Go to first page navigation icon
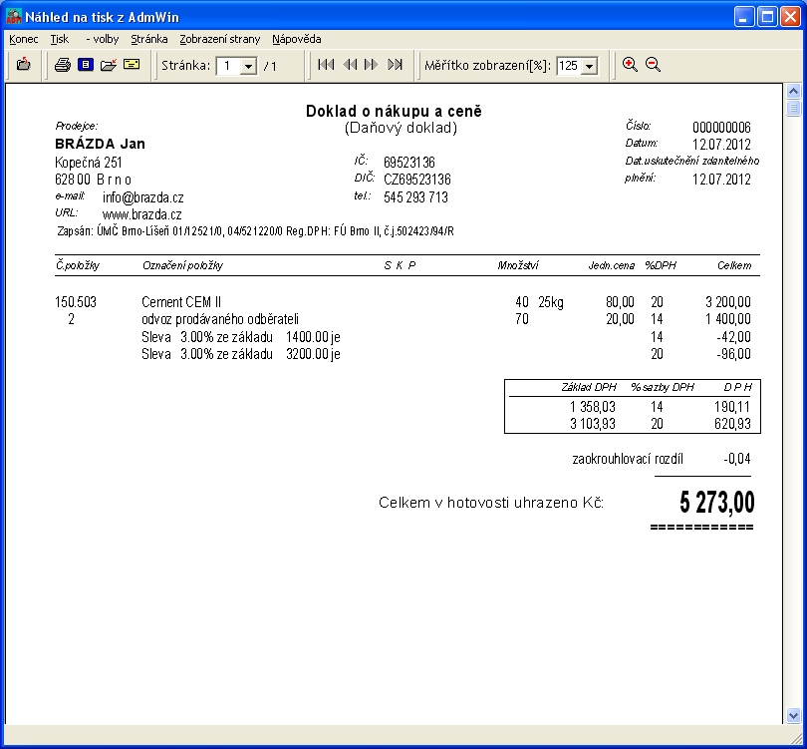 tap(326, 65)
